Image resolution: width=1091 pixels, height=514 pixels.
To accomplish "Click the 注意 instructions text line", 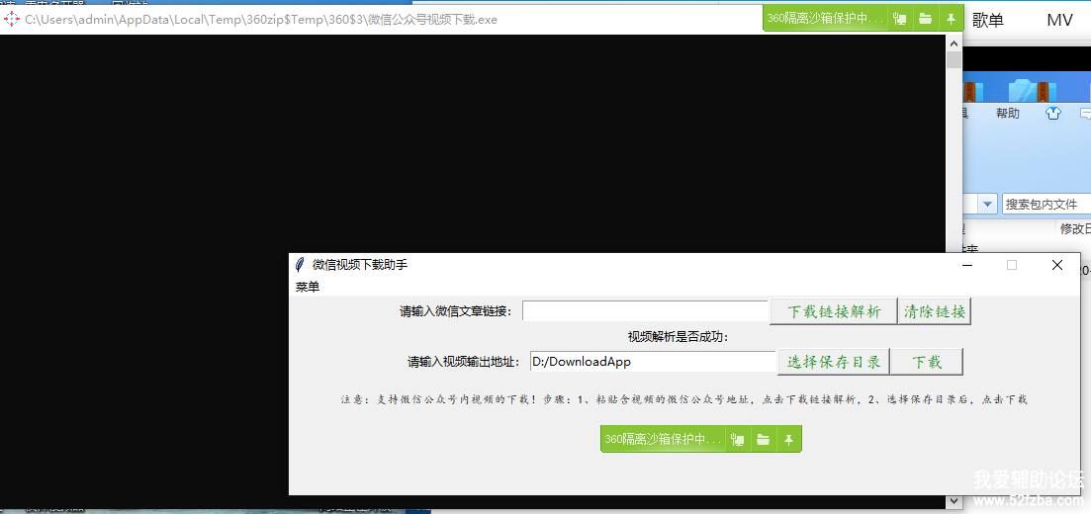I will coord(683,400).
